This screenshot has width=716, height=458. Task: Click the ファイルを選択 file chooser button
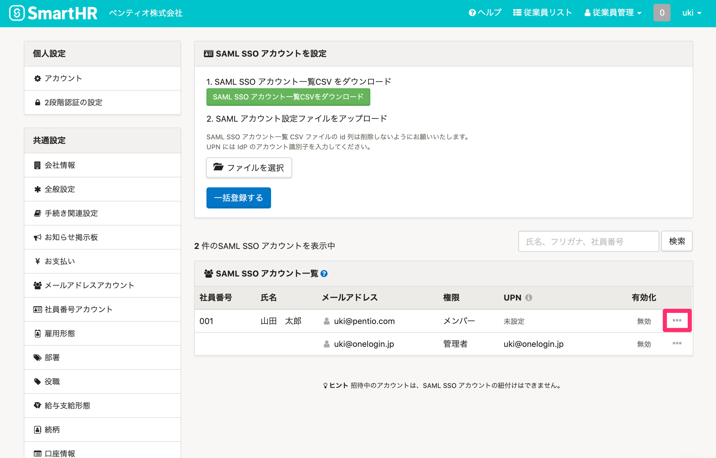(249, 168)
